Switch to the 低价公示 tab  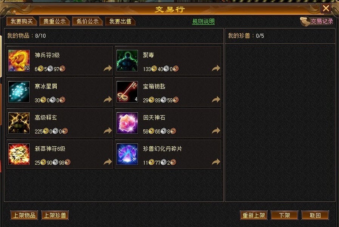click(x=87, y=22)
